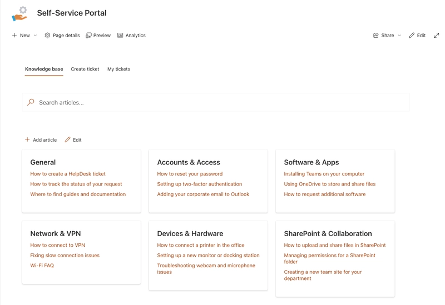Click in the Search articles field
The width and height of the screenshot is (445, 305).
[222, 102]
